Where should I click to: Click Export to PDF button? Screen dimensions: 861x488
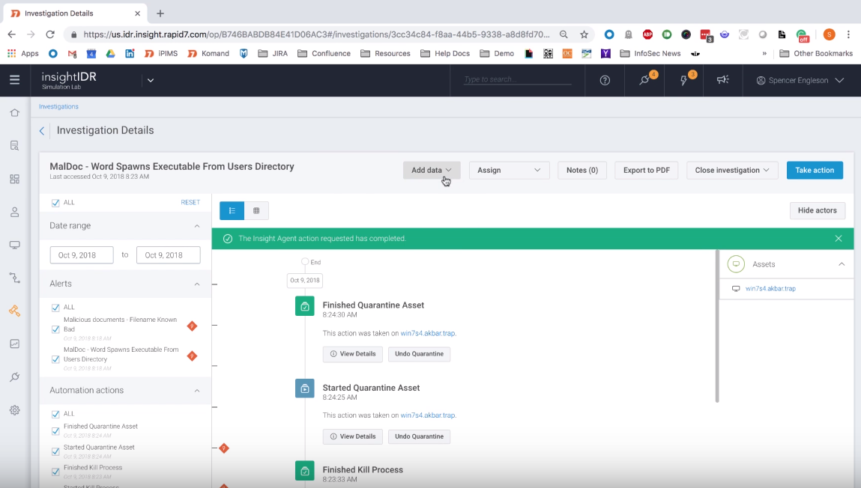click(646, 170)
